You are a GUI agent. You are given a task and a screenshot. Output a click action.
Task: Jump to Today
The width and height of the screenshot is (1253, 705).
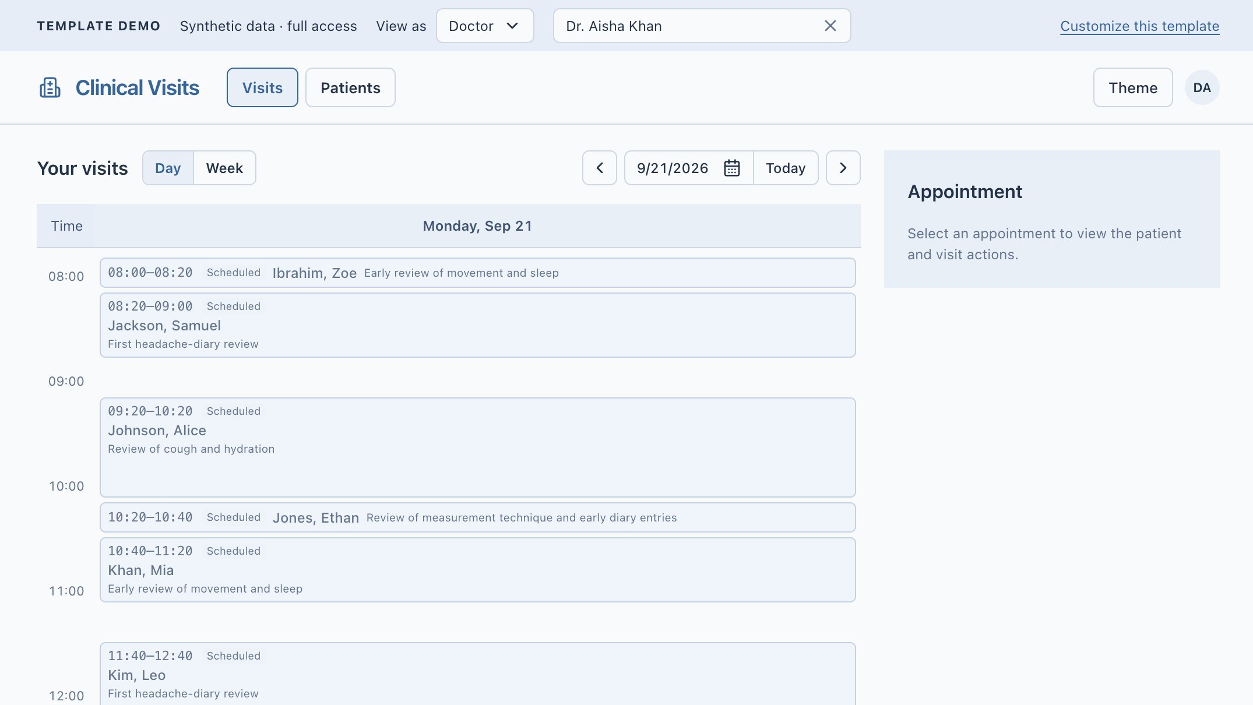coord(786,168)
